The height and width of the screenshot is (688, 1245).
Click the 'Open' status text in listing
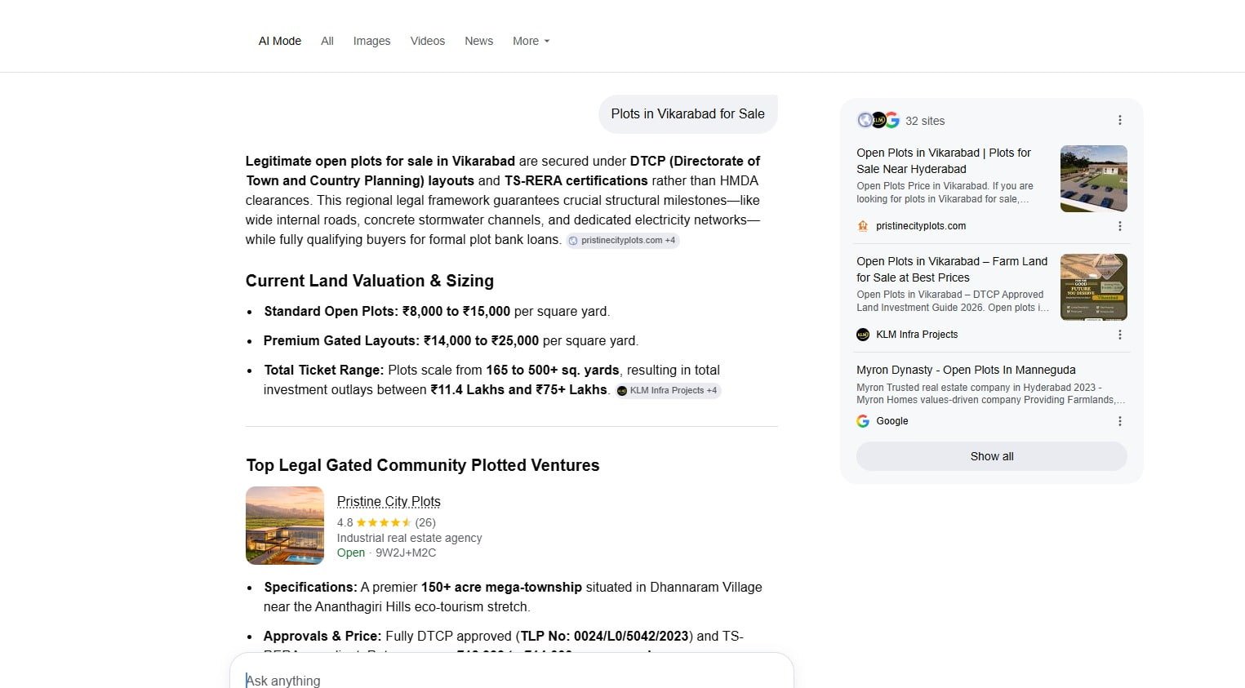(x=351, y=553)
